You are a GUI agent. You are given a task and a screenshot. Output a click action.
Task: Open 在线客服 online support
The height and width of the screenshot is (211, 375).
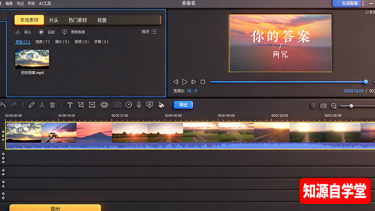[347, 3]
